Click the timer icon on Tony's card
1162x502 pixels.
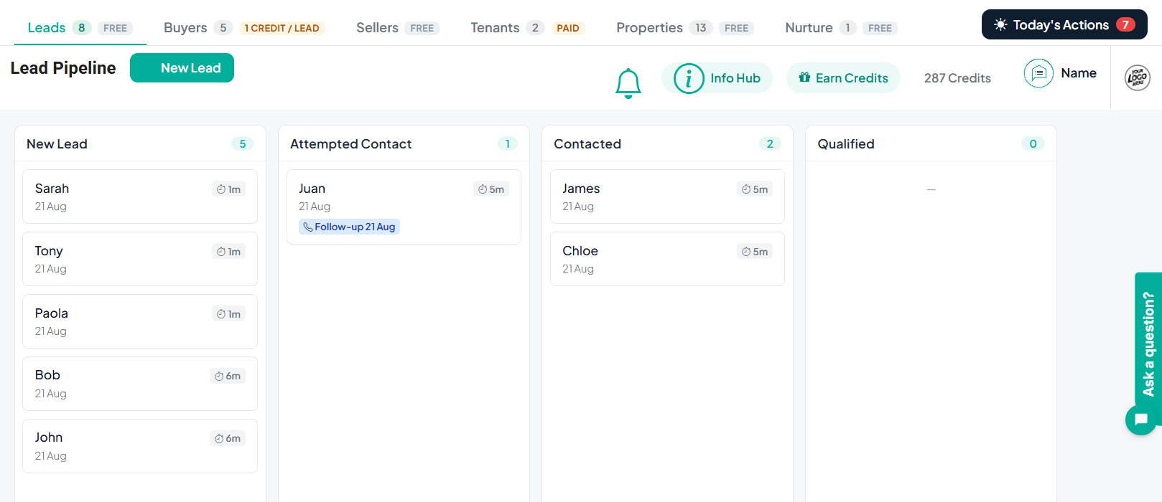tap(221, 252)
